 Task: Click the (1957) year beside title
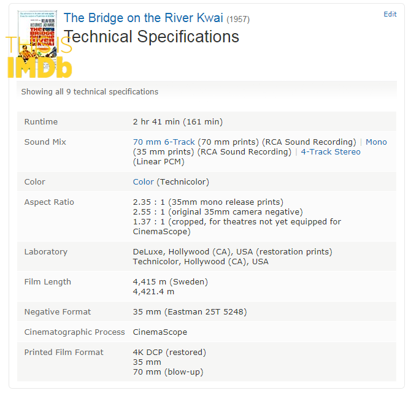(238, 20)
